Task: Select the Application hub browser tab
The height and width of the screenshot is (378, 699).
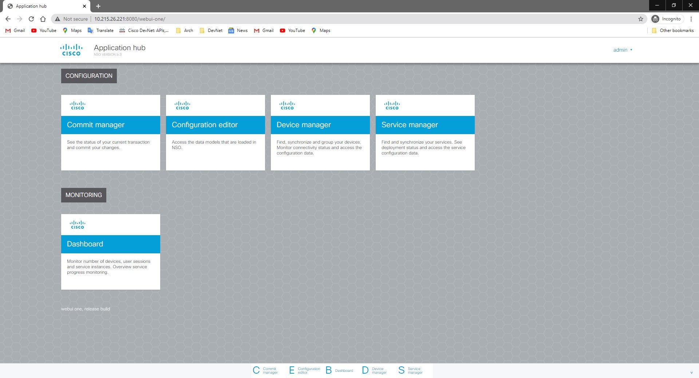Action: (47, 6)
